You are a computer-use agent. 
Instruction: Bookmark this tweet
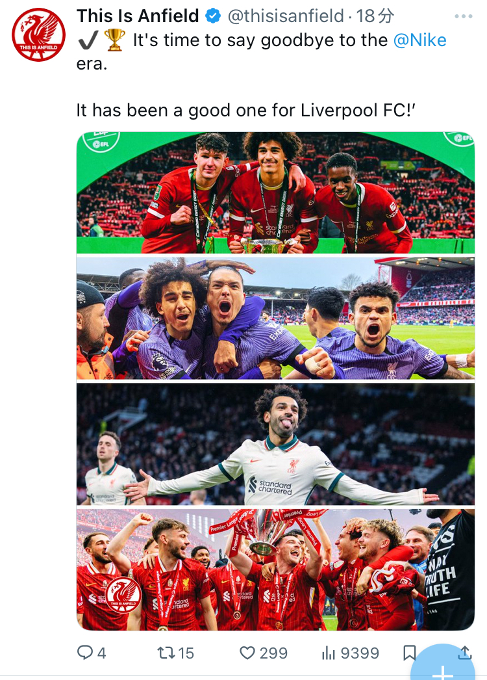(410, 653)
